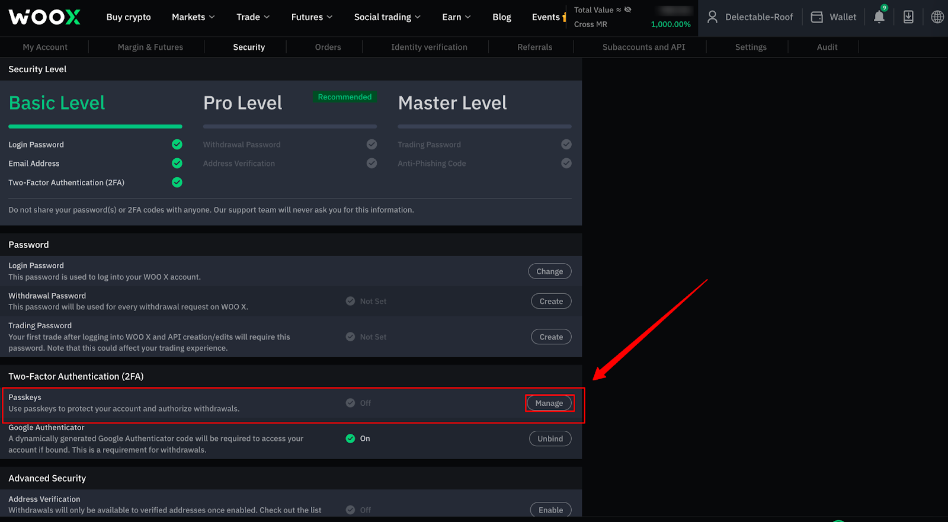Open the Referrals tab
Viewport: 948px width, 522px height.
[x=534, y=47]
